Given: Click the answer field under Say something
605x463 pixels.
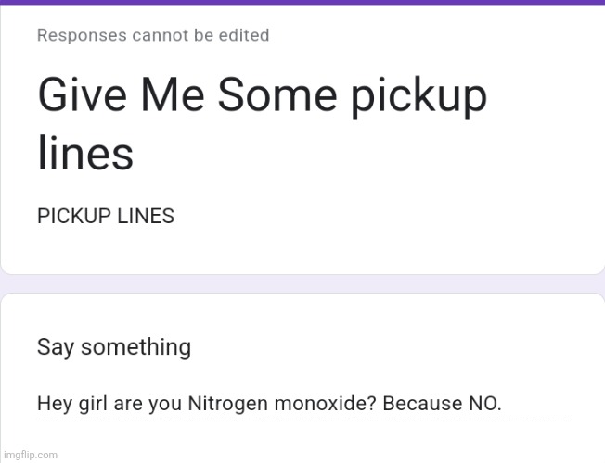Looking at the screenshot, I should (x=302, y=404).
